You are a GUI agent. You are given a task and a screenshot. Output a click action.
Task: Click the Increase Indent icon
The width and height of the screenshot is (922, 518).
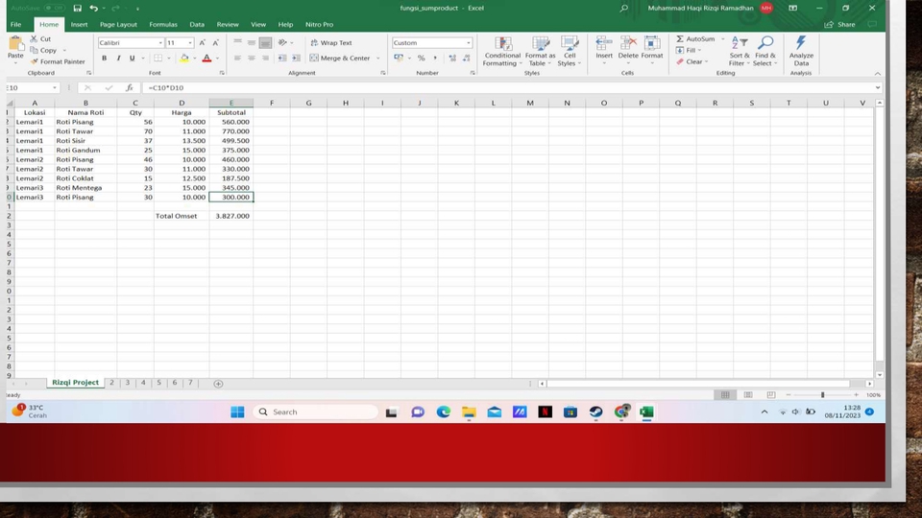(297, 59)
